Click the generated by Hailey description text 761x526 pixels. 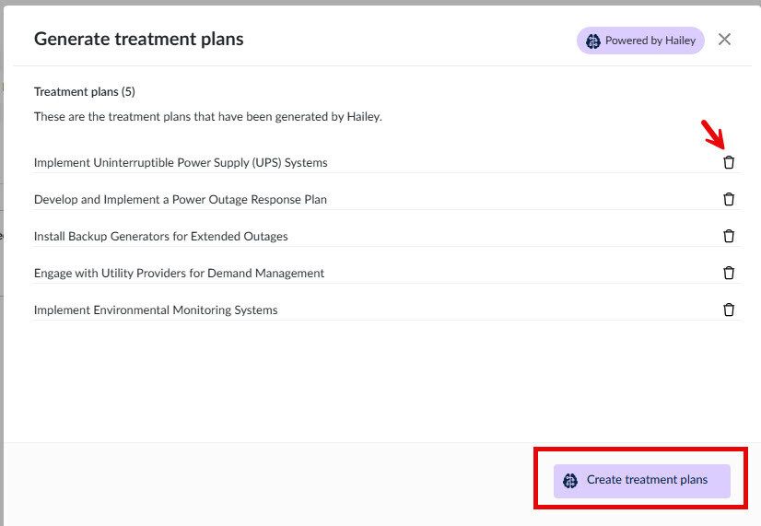(207, 117)
